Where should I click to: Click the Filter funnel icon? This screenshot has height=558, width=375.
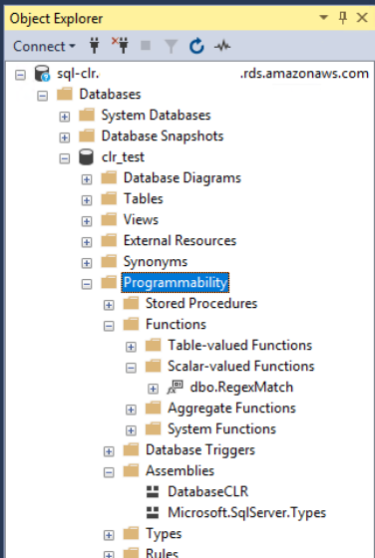pos(171,46)
